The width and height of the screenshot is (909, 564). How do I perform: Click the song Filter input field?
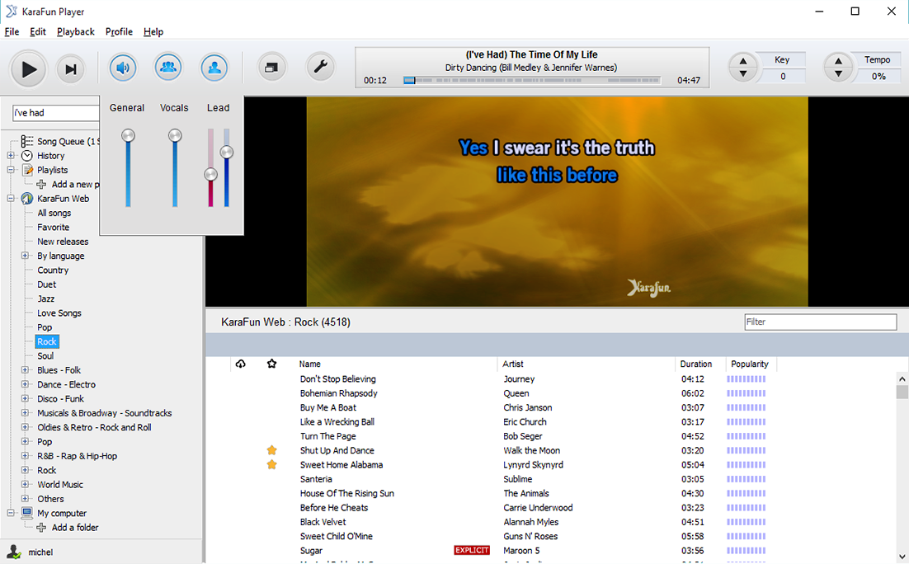pyautogui.click(x=820, y=322)
